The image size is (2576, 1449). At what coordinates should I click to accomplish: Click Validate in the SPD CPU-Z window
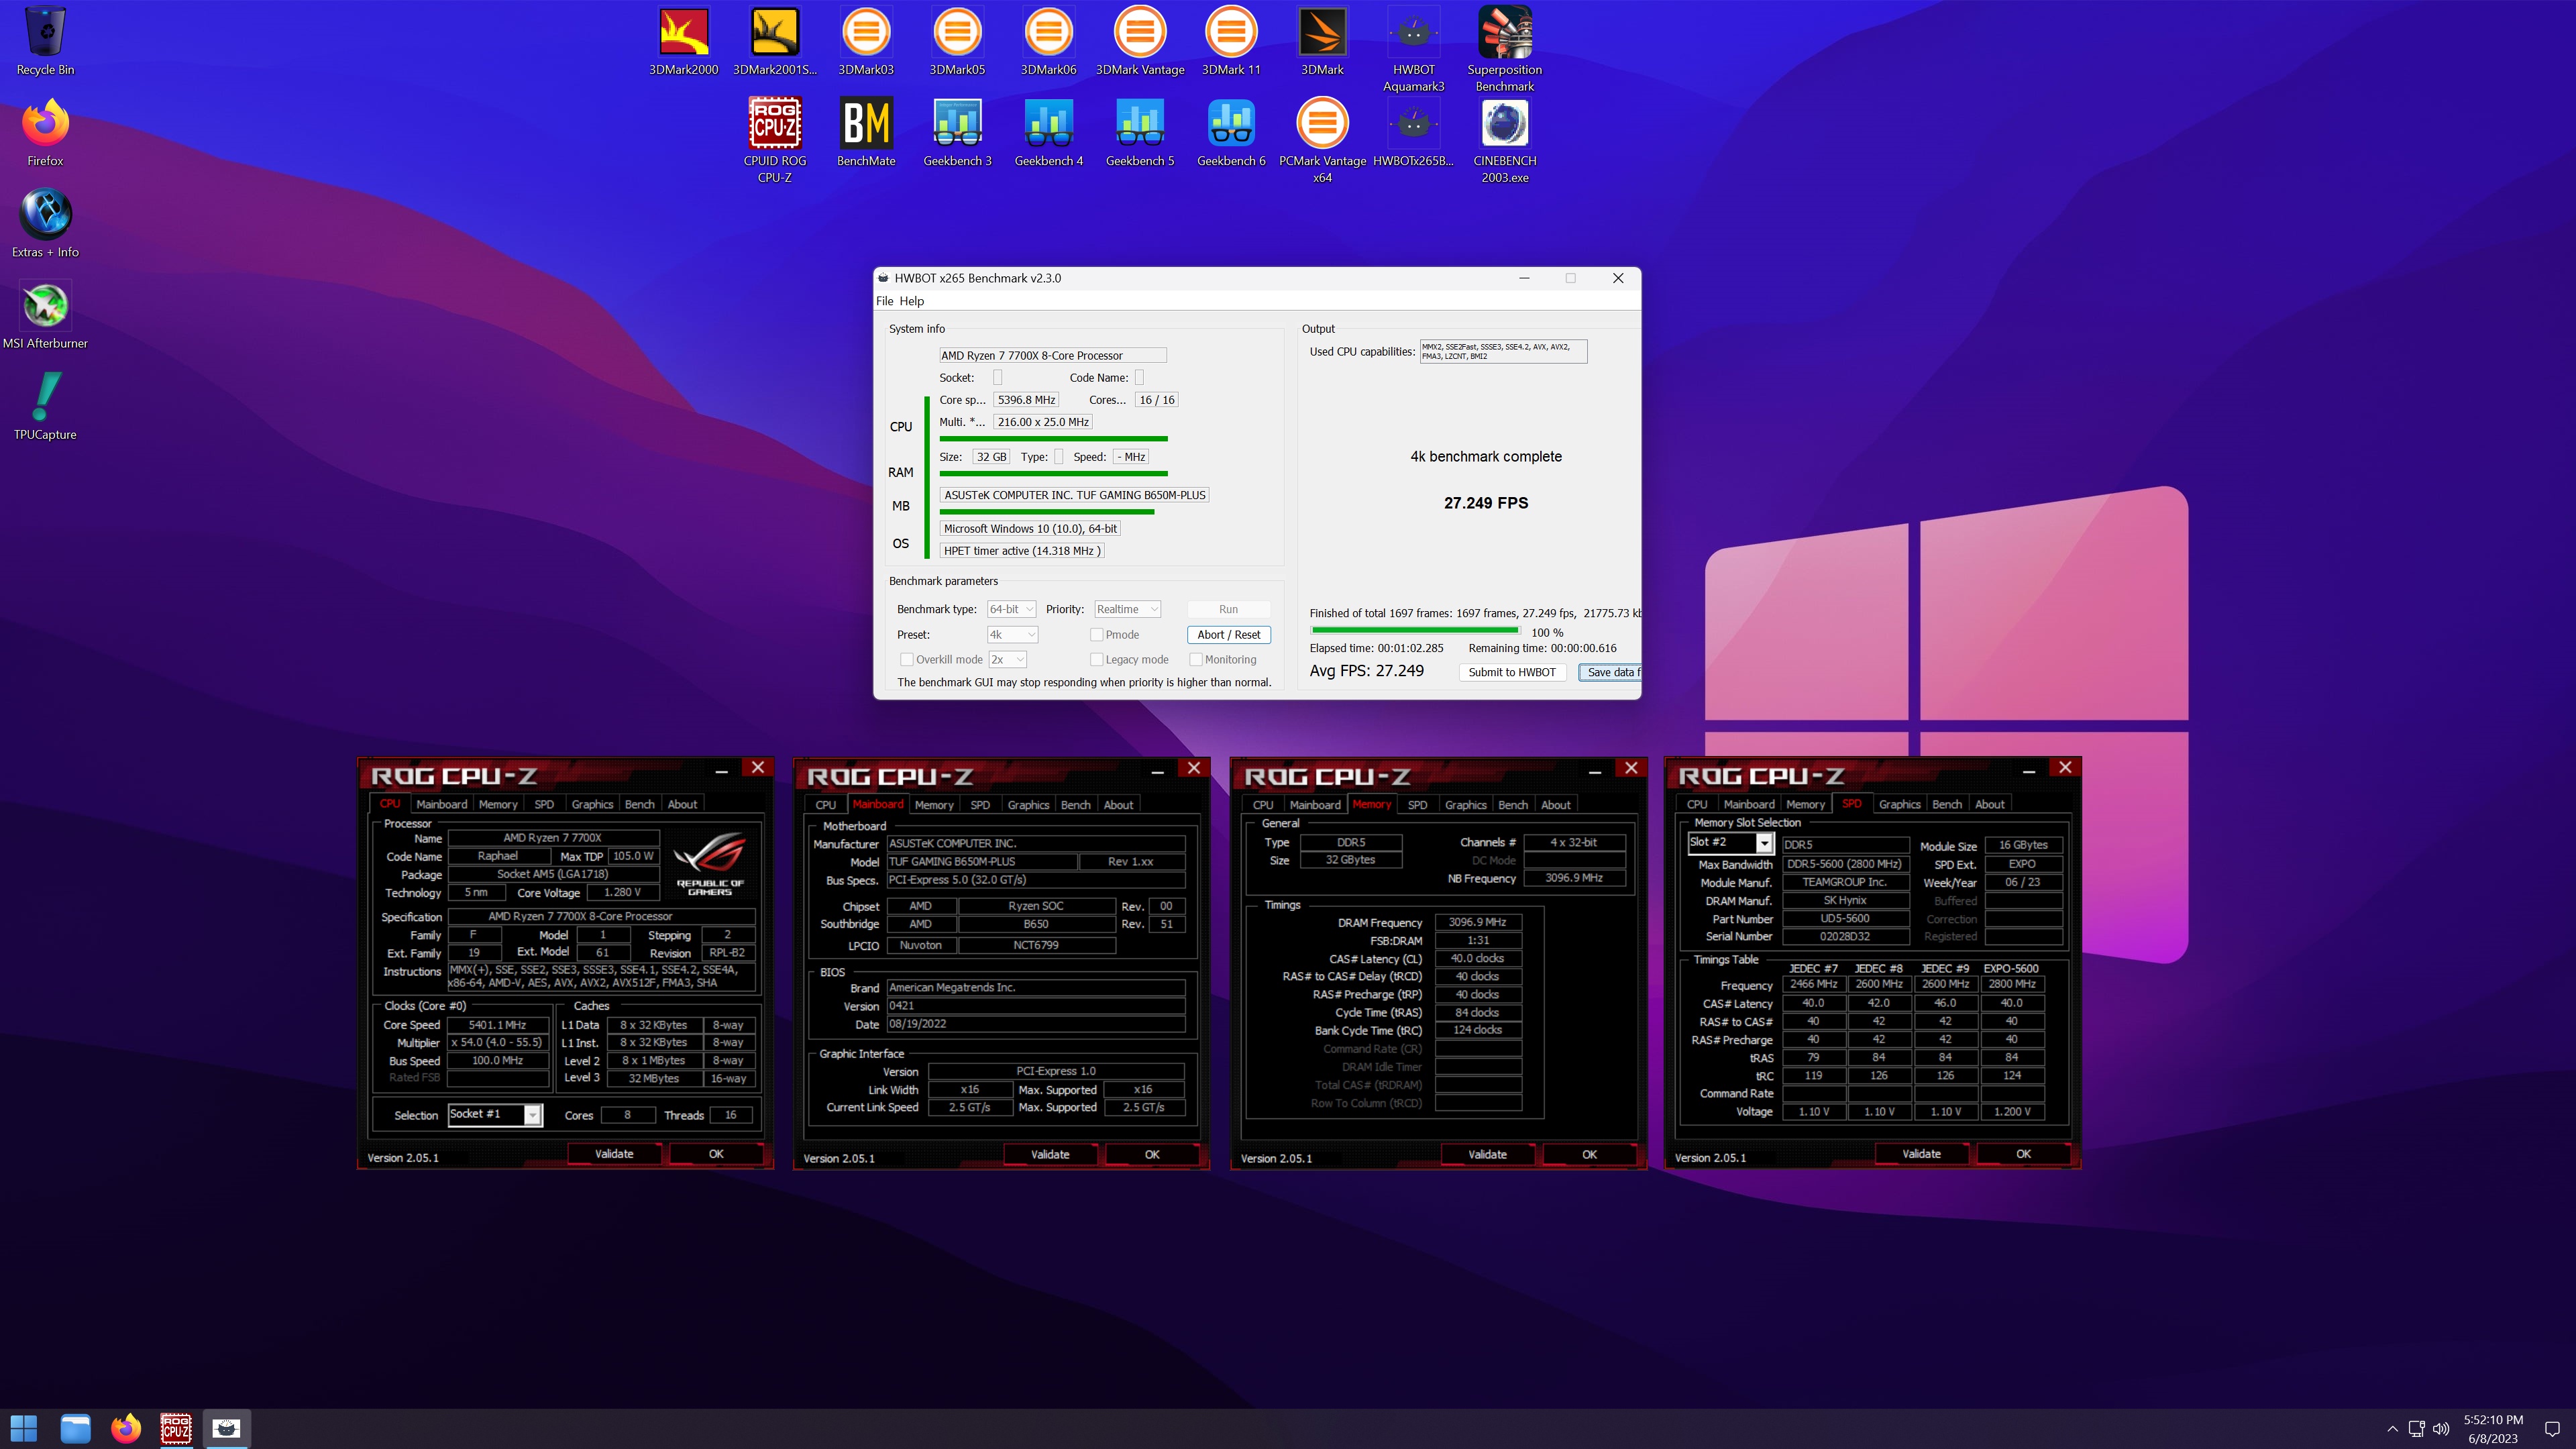point(1921,1153)
